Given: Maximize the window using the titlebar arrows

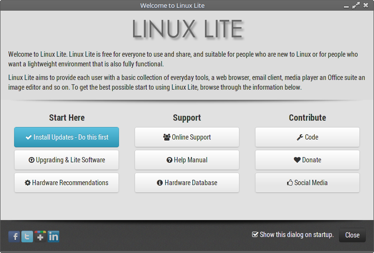Looking at the screenshot, I should (356, 5).
